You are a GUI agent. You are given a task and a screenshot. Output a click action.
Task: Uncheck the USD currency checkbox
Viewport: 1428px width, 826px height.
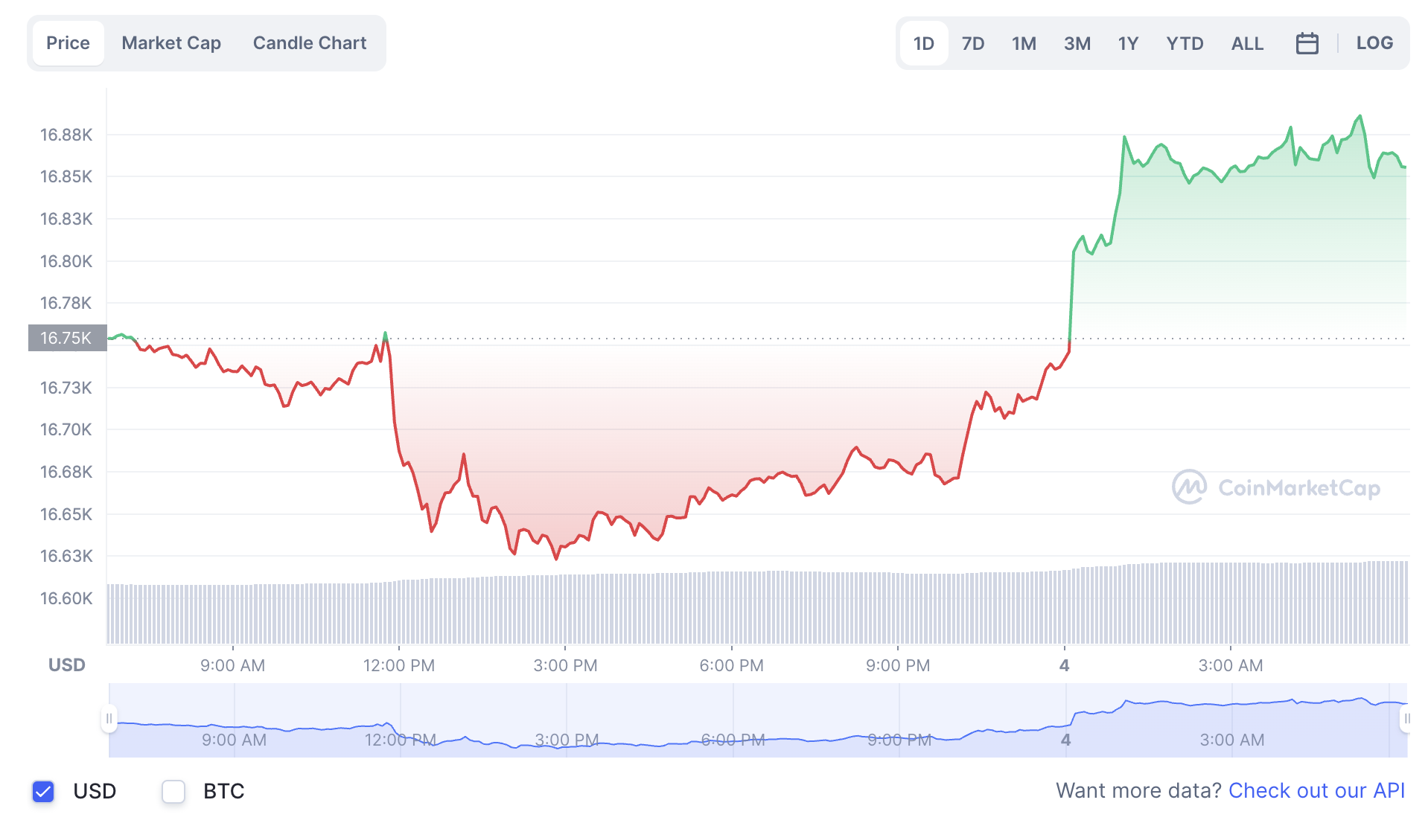[44, 791]
